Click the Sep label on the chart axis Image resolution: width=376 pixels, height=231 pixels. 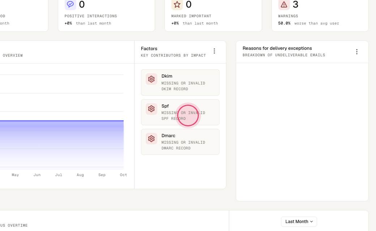tap(102, 175)
